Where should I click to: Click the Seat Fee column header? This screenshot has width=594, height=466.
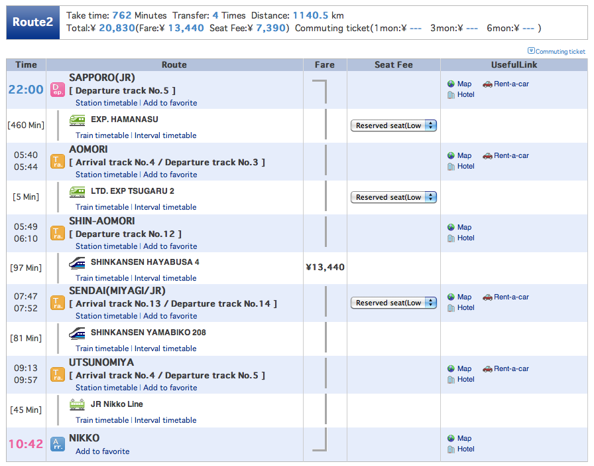pyautogui.click(x=394, y=65)
